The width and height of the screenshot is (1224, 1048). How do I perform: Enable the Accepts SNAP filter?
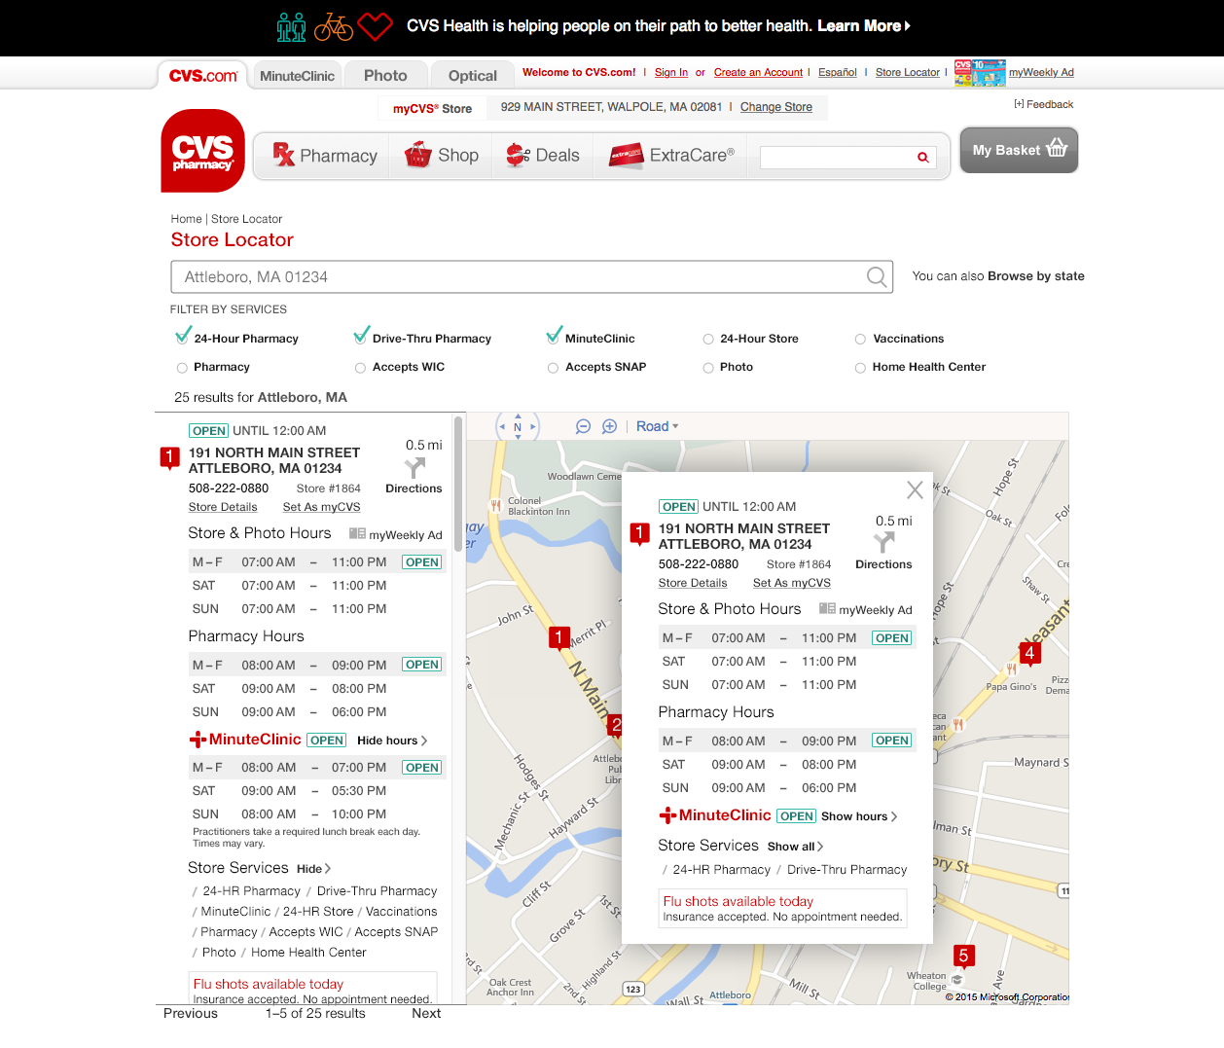pos(553,368)
